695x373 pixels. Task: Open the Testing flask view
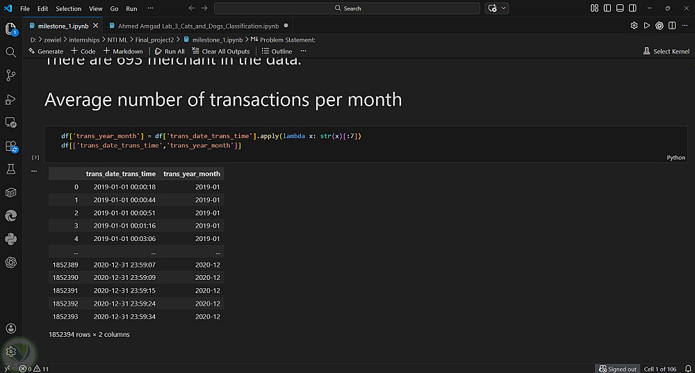click(11, 169)
